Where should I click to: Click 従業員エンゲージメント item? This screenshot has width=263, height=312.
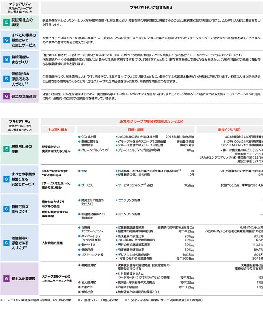[x=91, y=229]
